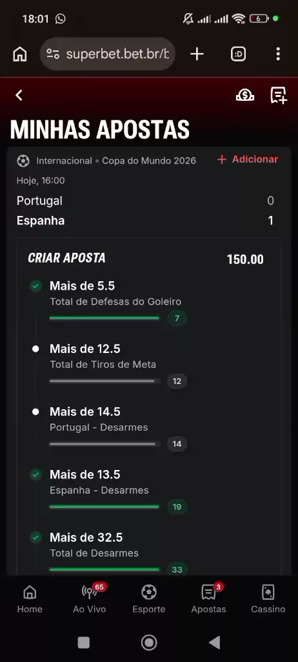Tap the site info icon in address bar

tap(53, 54)
